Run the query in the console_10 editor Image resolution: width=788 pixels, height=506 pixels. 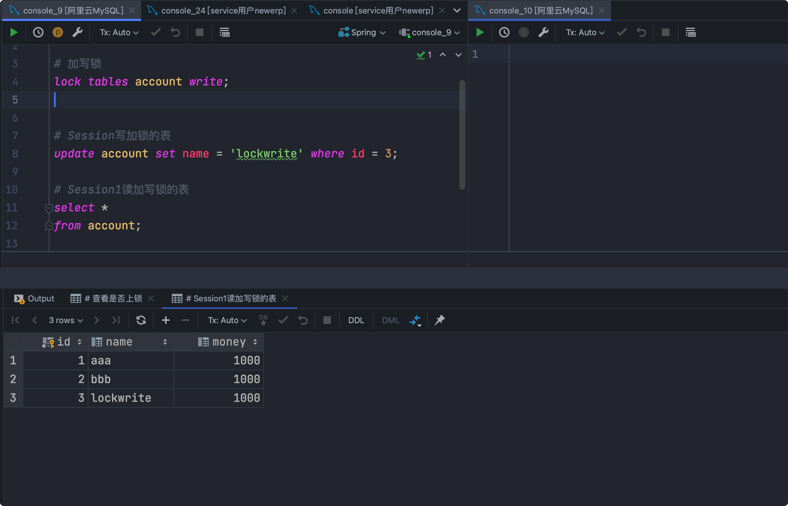[x=480, y=33]
